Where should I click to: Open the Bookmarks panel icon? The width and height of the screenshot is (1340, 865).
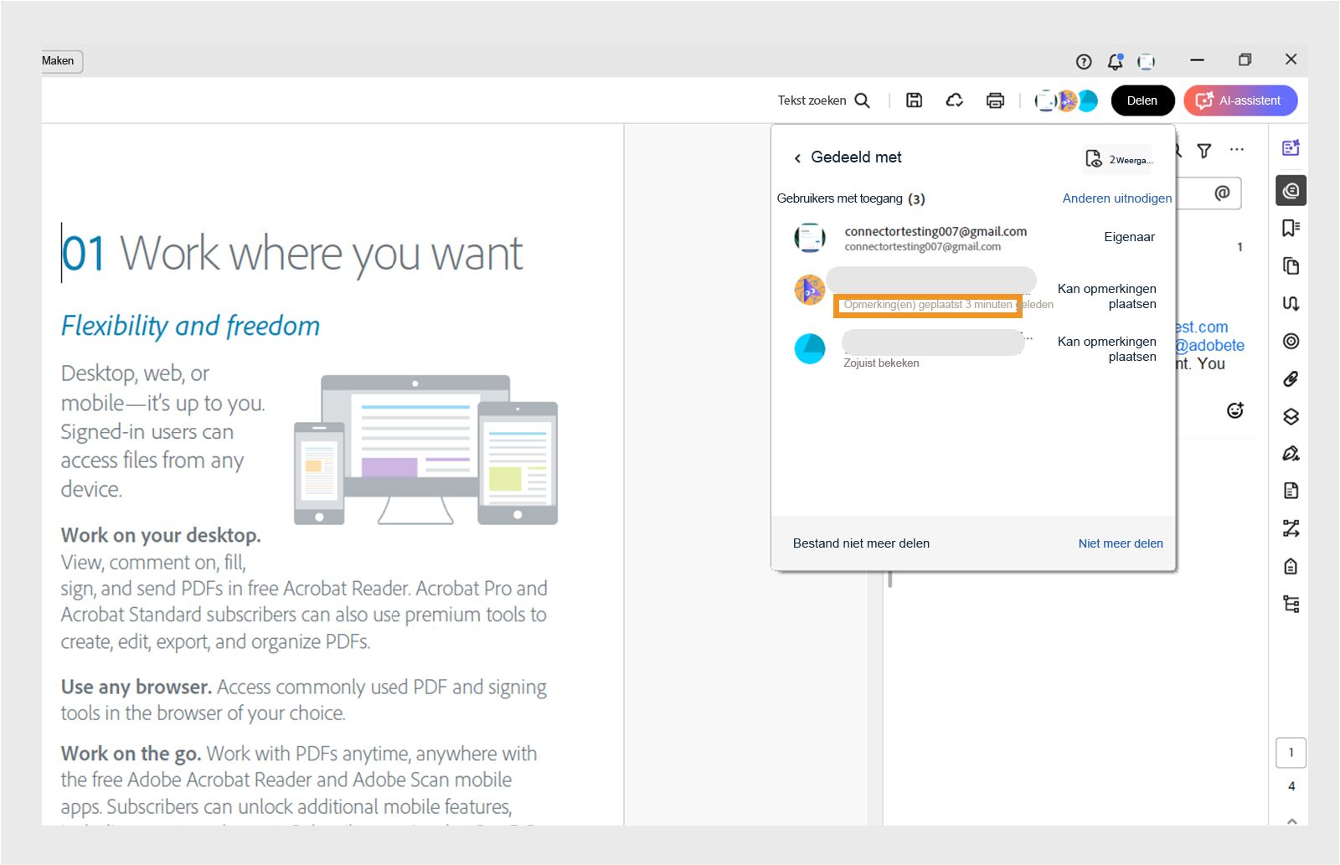(1291, 228)
